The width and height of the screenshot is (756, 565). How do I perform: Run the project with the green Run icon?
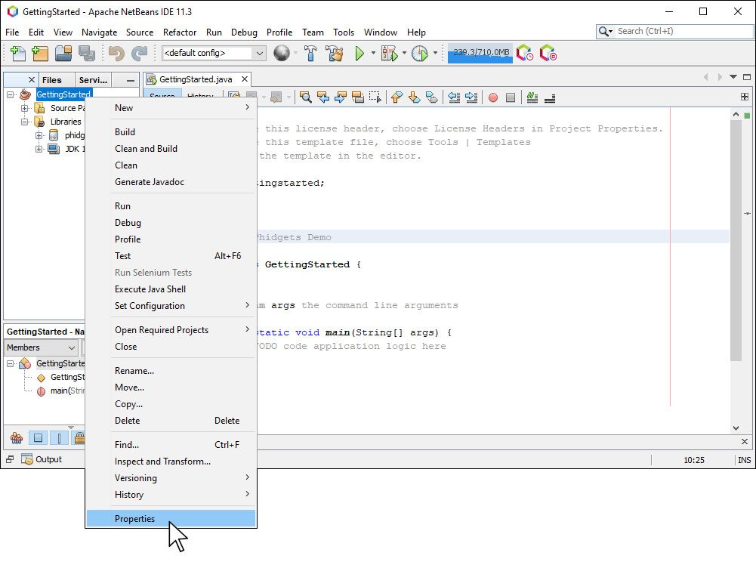point(359,54)
